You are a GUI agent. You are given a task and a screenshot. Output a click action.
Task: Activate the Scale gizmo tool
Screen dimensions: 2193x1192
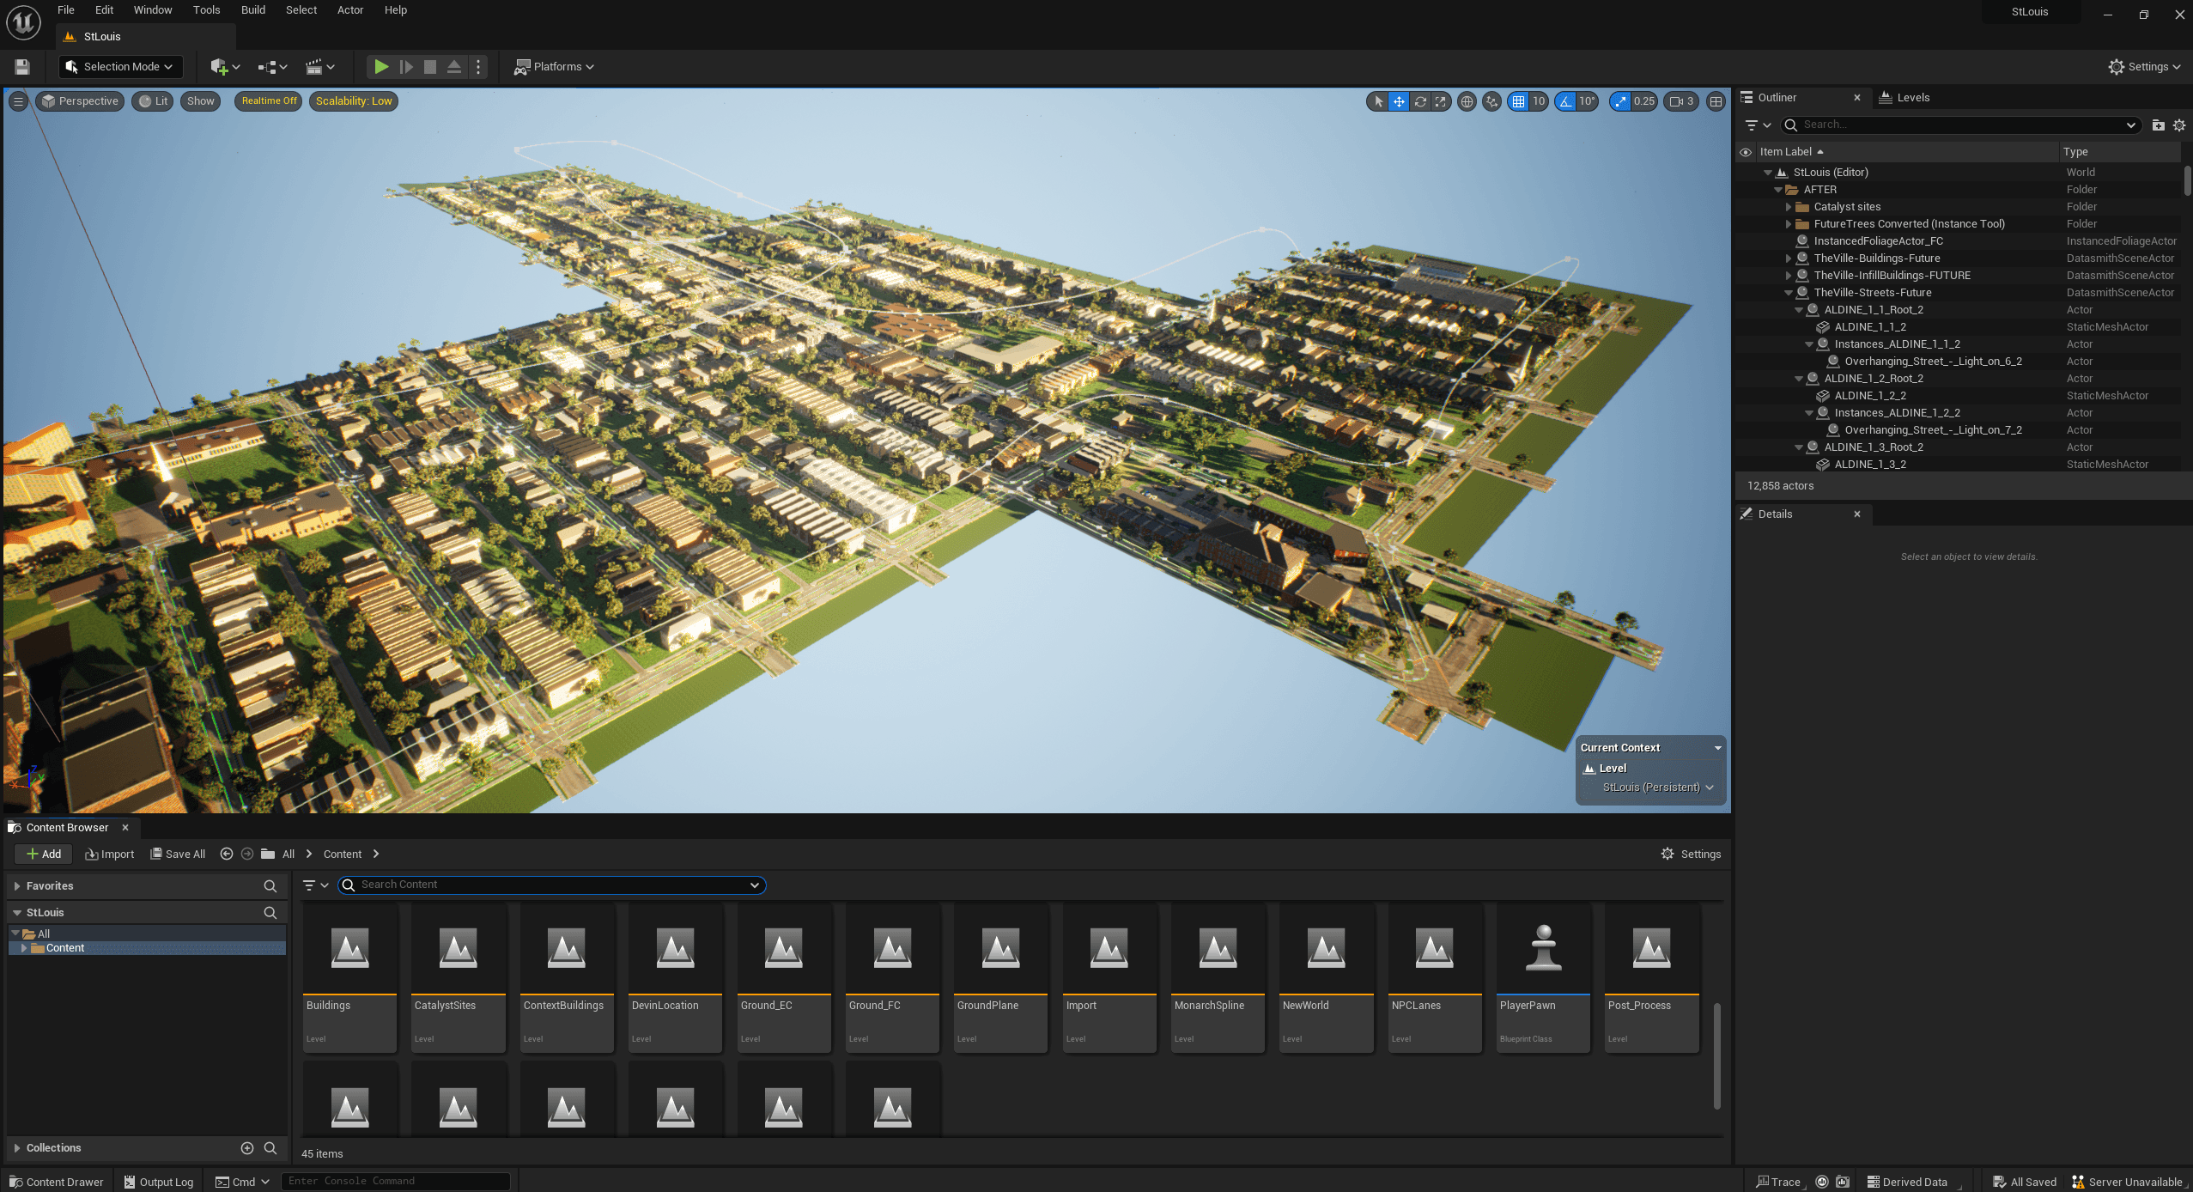click(x=1440, y=101)
